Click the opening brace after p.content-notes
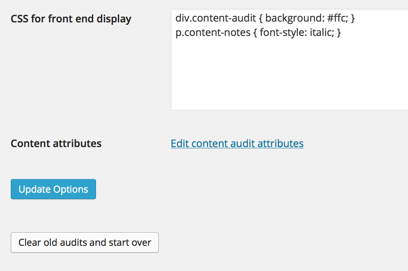 (x=255, y=32)
